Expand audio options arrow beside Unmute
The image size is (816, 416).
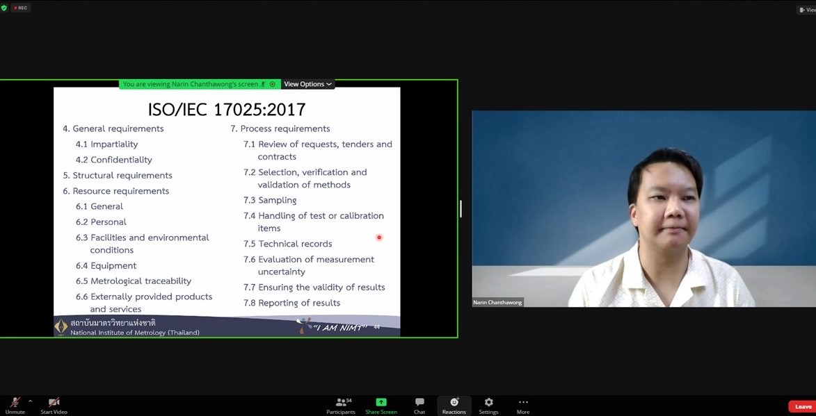(30, 401)
